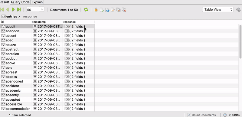
Task: Toggle the read-only lock icon
Action: [x=96, y=10]
